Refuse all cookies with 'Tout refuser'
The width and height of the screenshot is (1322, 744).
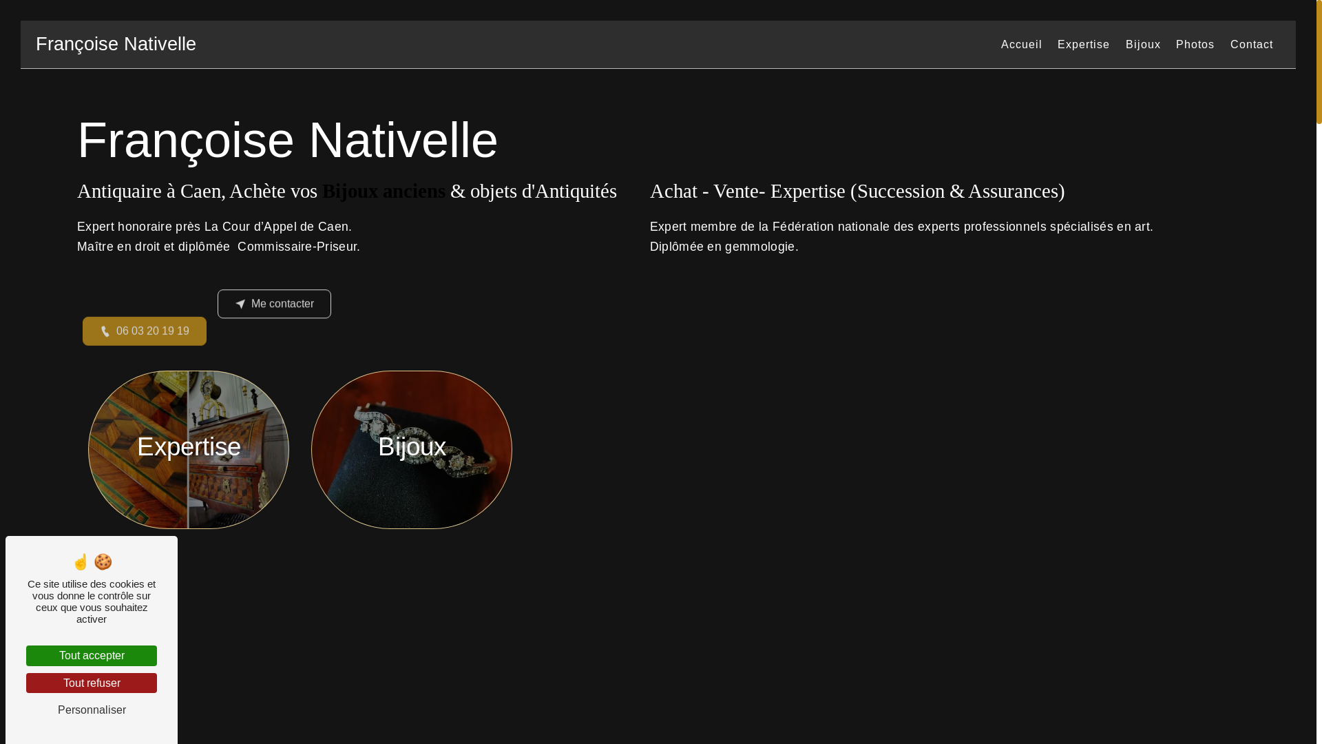coord(92,683)
